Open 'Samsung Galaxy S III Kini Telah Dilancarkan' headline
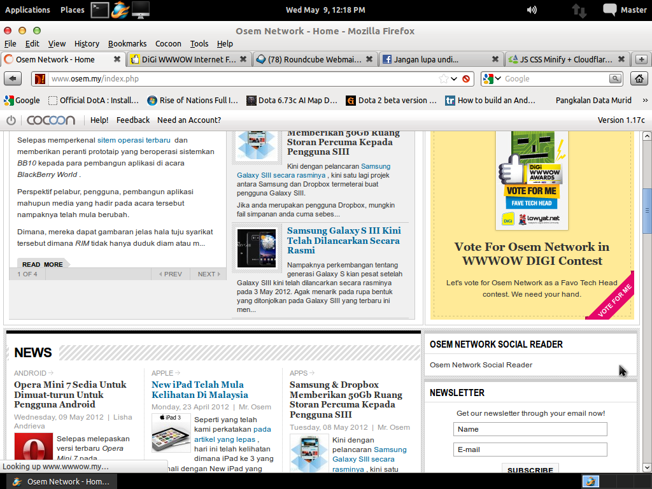This screenshot has width=652, height=489. [x=344, y=240]
